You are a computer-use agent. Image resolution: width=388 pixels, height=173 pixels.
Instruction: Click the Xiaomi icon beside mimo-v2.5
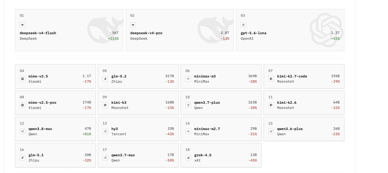point(23,79)
